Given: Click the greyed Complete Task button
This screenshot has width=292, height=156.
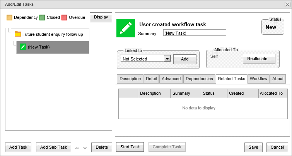Looking at the screenshot, I should click(x=167, y=147).
